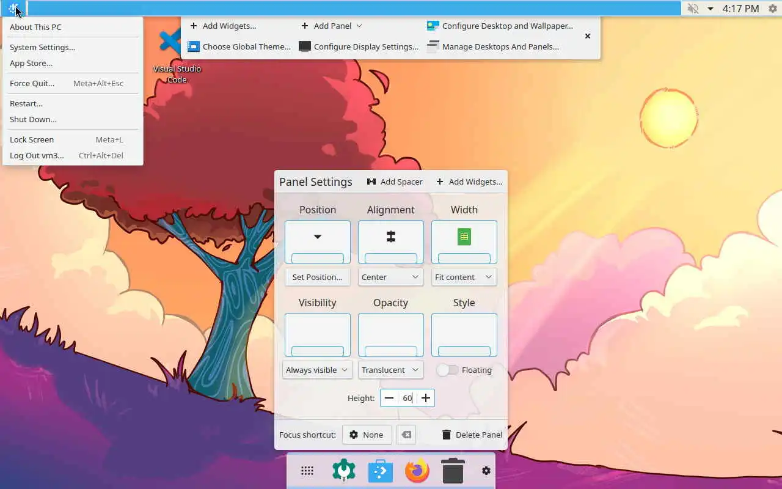Open Choose Global Theme
This screenshot has height=489, width=782.
coord(239,46)
